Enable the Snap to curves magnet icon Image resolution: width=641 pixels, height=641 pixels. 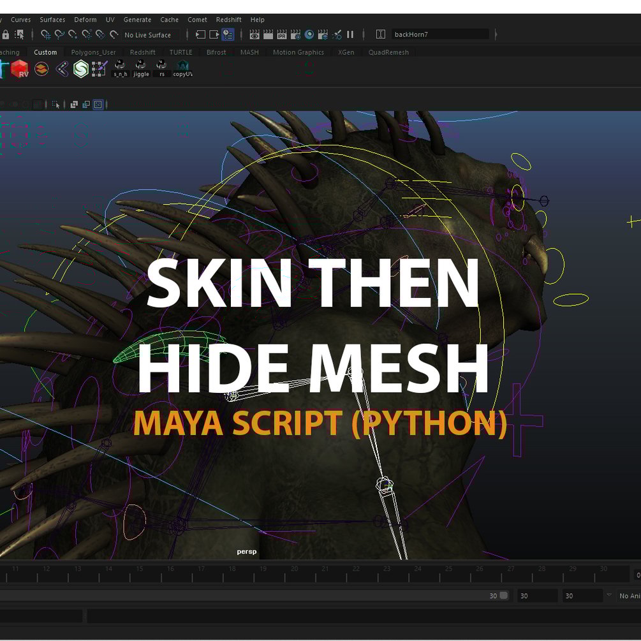(59, 34)
